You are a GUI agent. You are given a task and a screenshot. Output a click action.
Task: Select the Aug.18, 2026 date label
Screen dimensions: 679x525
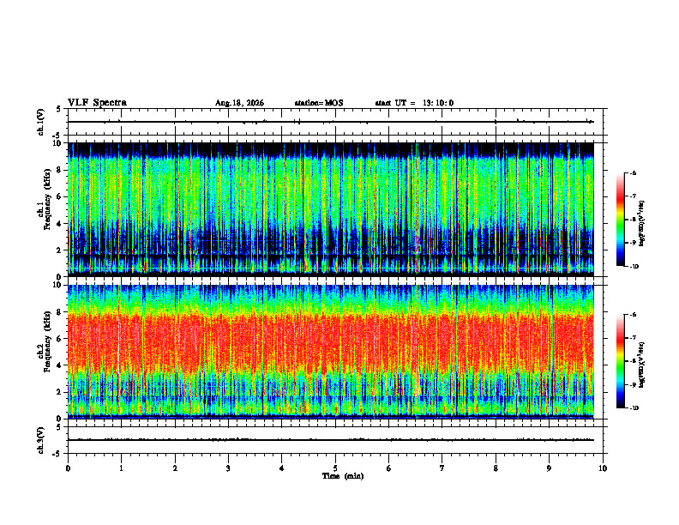(x=239, y=103)
